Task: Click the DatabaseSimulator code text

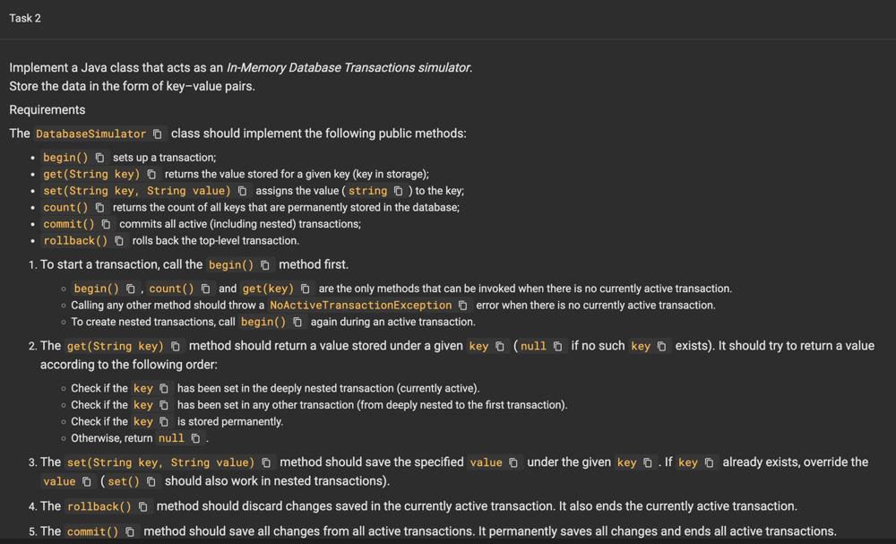Action: [x=90, y=134]
